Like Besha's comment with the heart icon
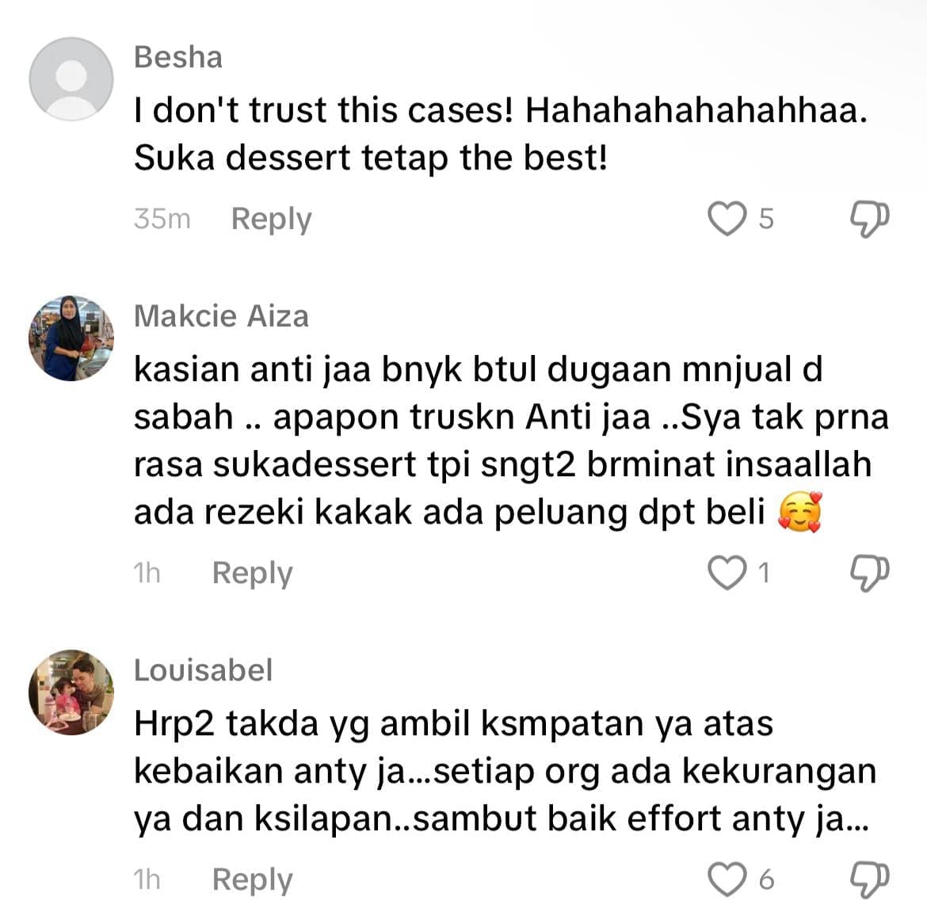 (x=727, y=219)
